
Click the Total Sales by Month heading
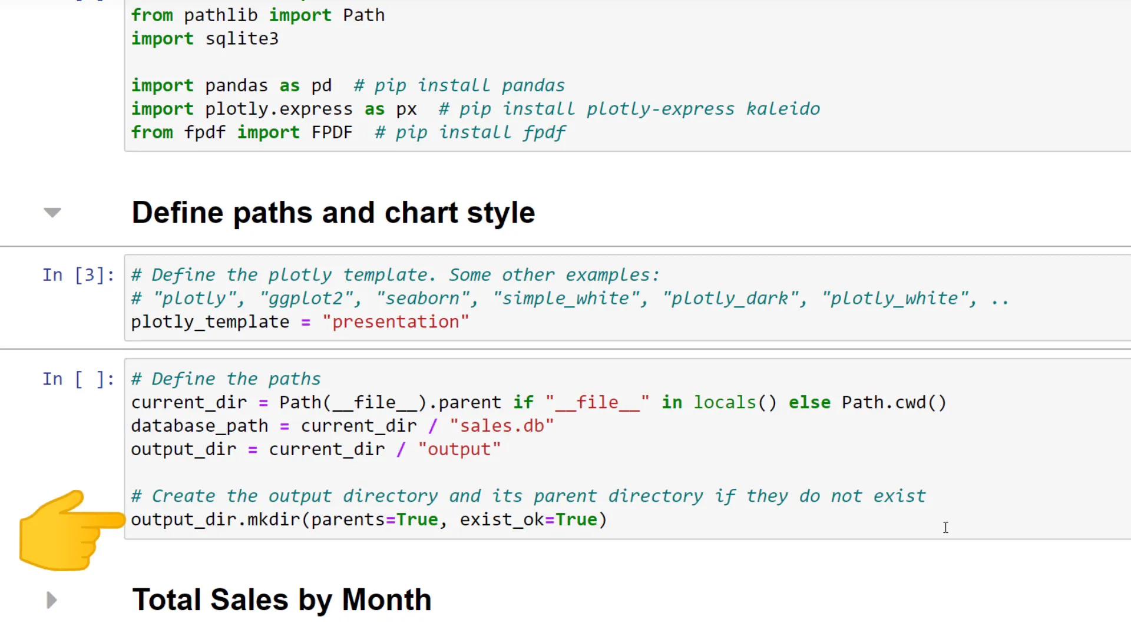(x=282, y=599)
